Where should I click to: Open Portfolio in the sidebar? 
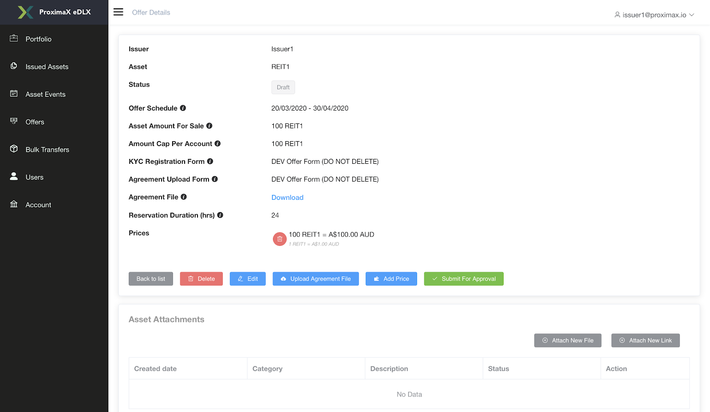39,39
